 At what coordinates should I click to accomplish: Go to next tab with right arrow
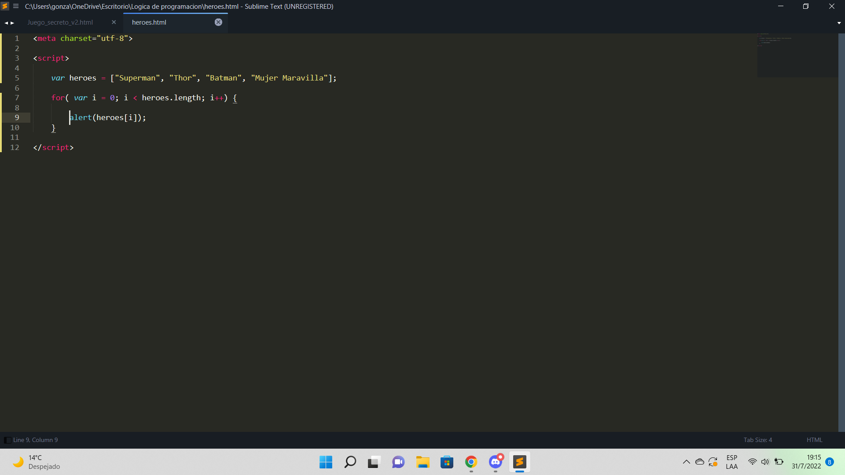click(x=12, y=23)
